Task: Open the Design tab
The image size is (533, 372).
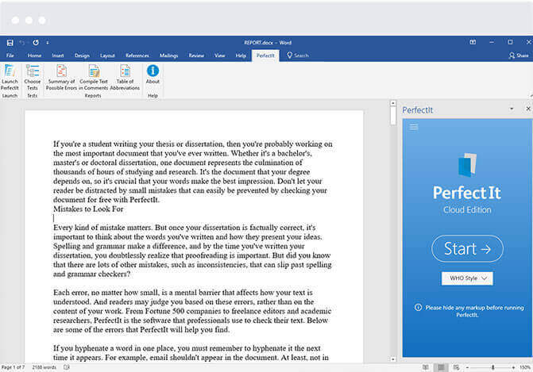Action: pos(82,56)
